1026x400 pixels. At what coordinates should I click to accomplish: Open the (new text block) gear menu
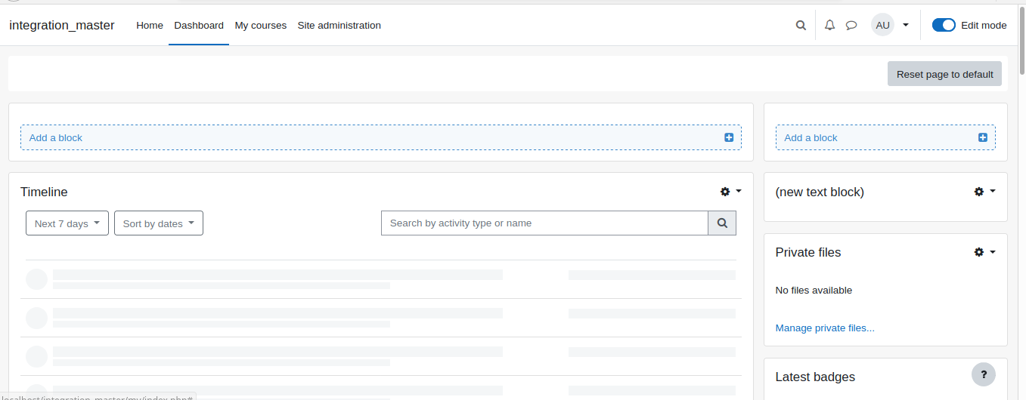click(x=984, y=192)
